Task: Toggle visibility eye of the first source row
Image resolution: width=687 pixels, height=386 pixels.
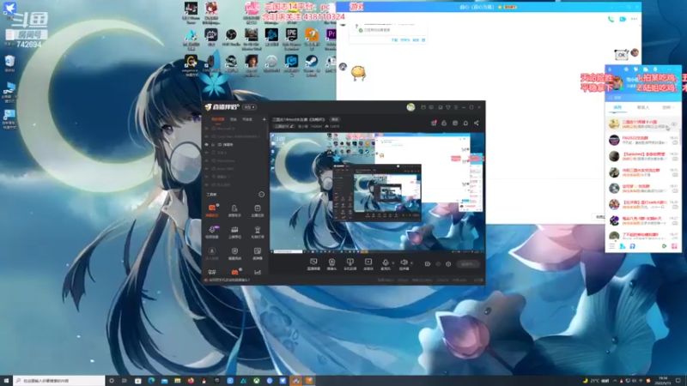Action: (207, 129)
